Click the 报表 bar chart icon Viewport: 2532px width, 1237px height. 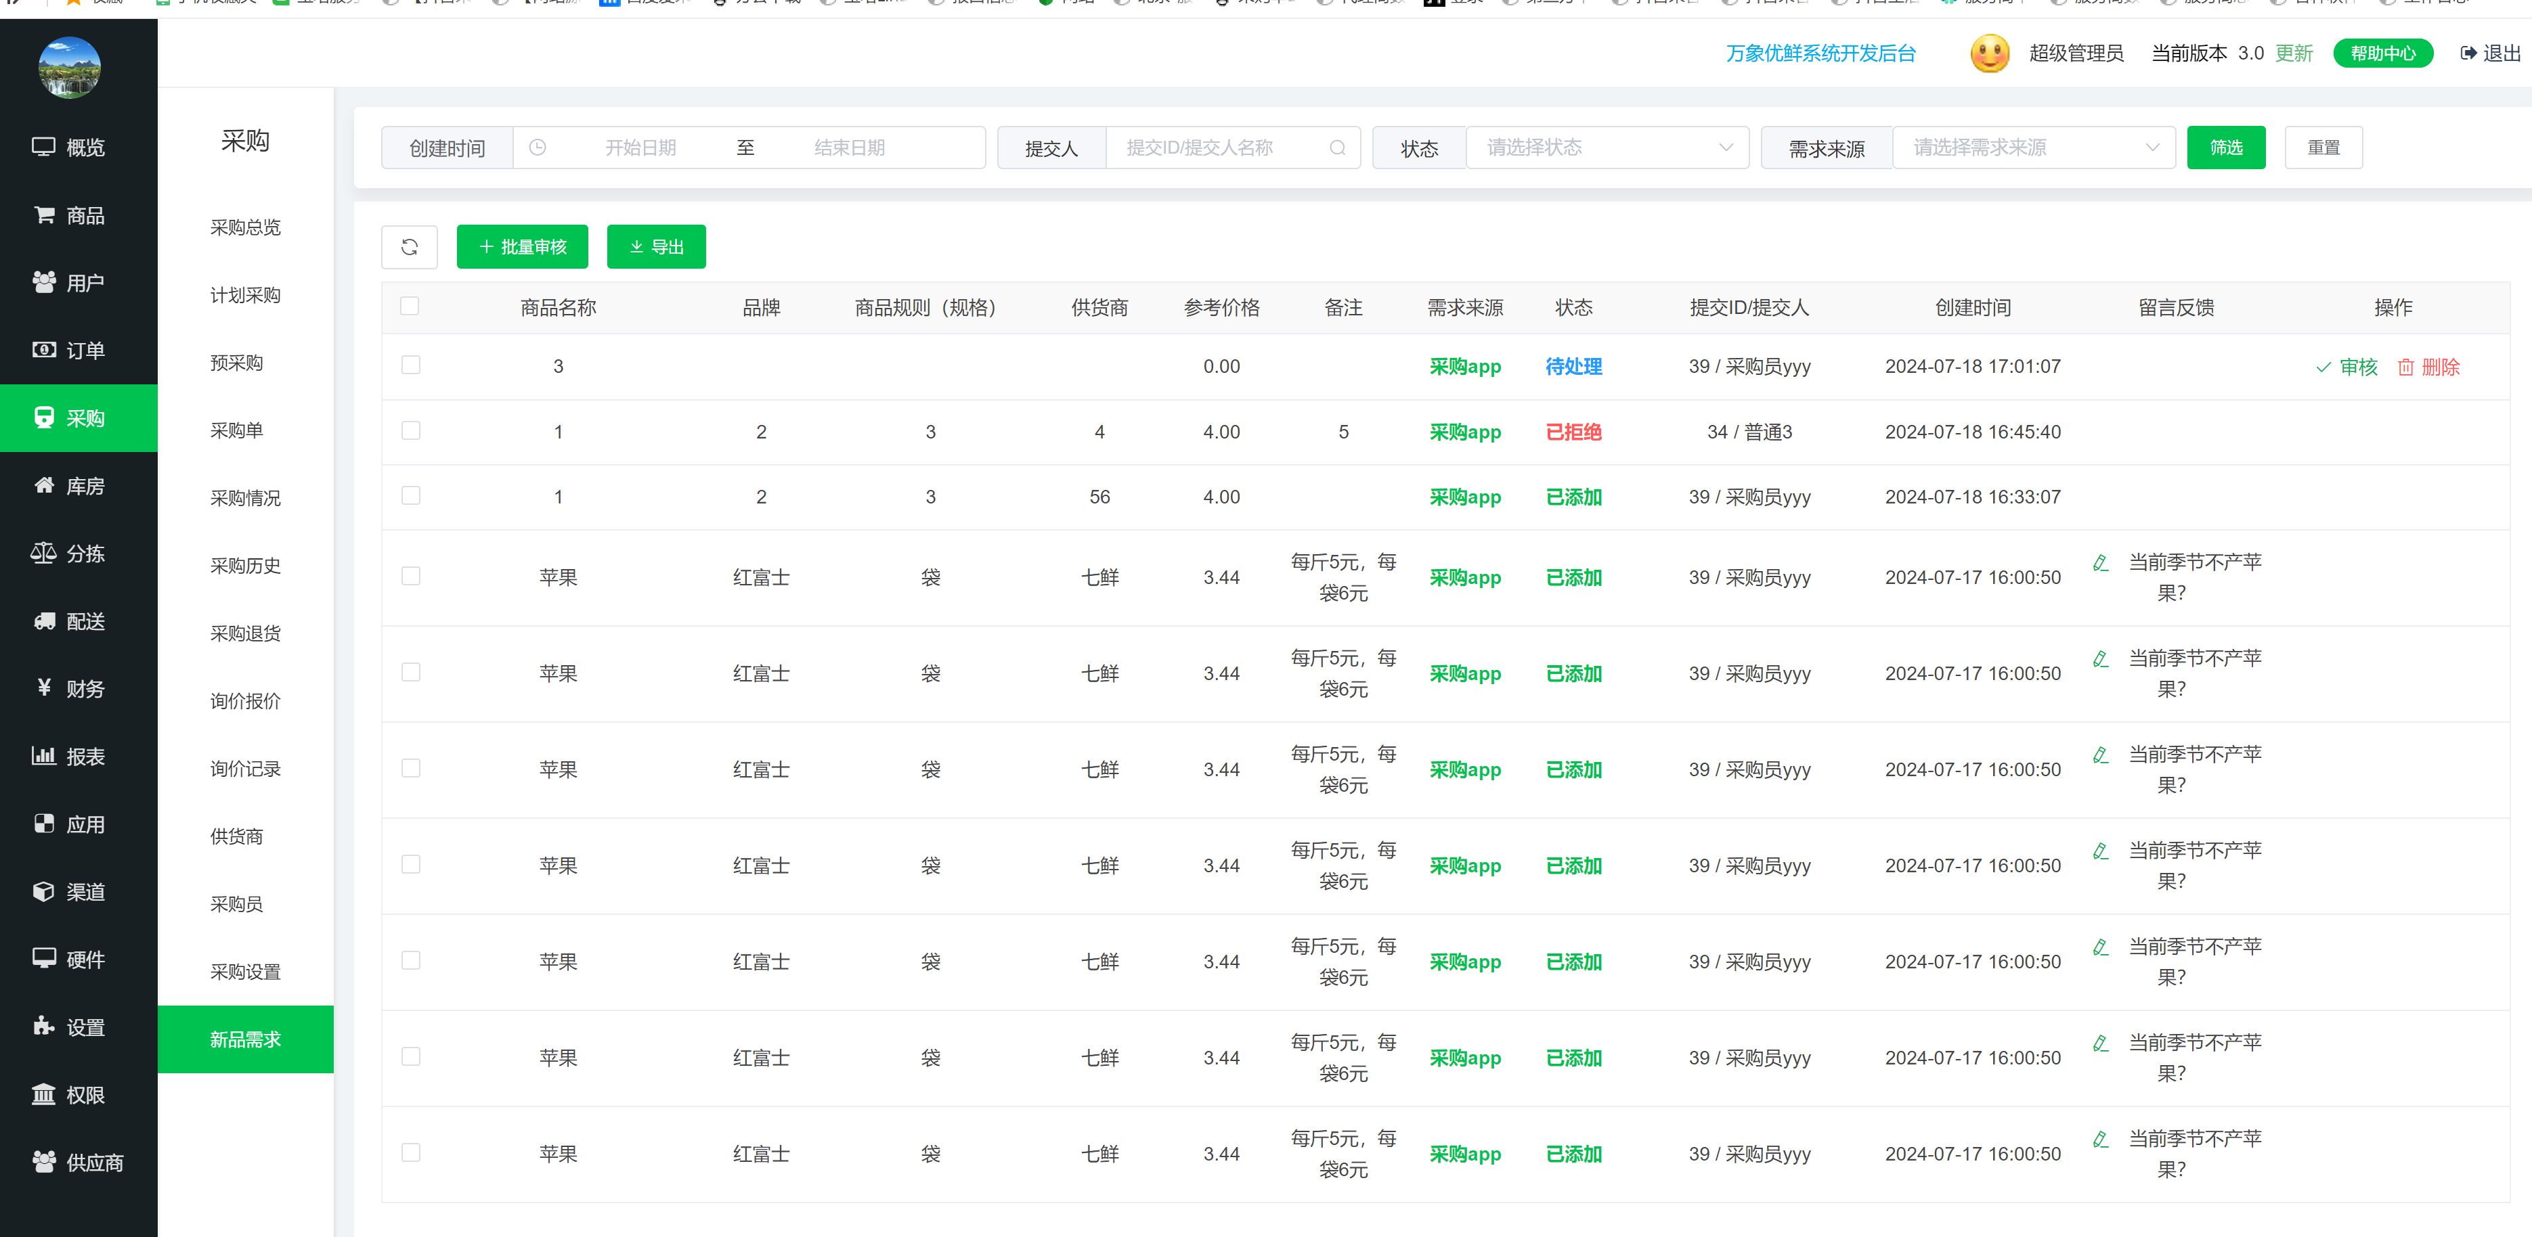[x=43, y=755]
